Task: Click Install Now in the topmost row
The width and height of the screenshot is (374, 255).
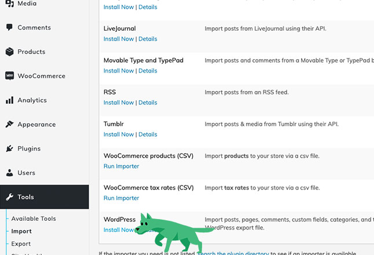Action: point(119,7)
